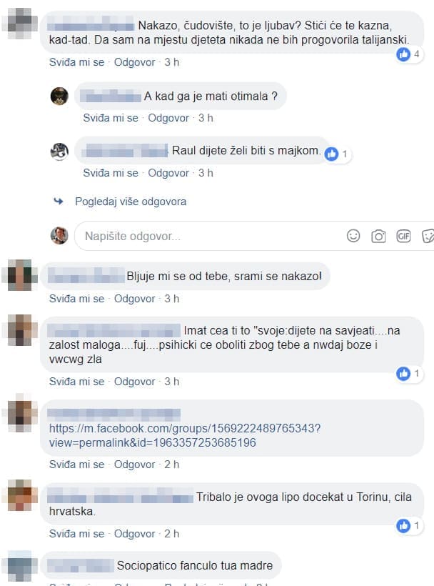Screen dimensions: 434x586
Task: Click the '3 h' timestamp under 'Bljuje mi se'
Action: coord(171,299)
